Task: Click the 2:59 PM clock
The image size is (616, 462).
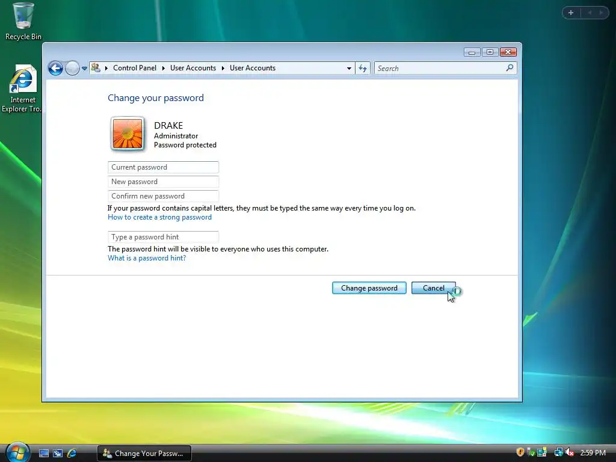Action: (x=593, y=453)
